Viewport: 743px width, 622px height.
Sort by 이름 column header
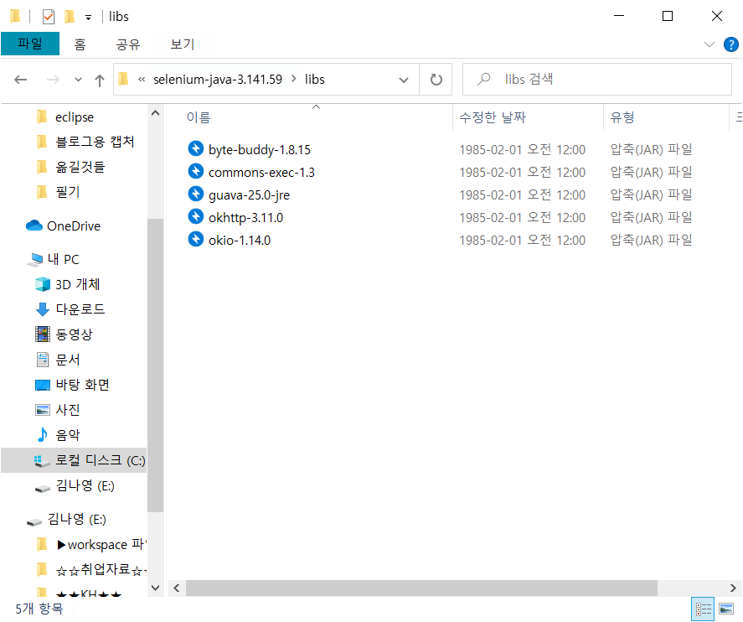click(x=198, y=117)
